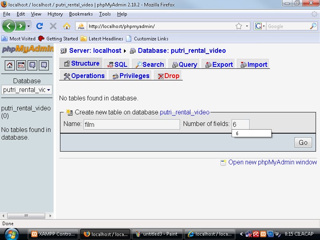Open the File menu
The height and width of the screenshot is (240, 320).
coord(6,14)
